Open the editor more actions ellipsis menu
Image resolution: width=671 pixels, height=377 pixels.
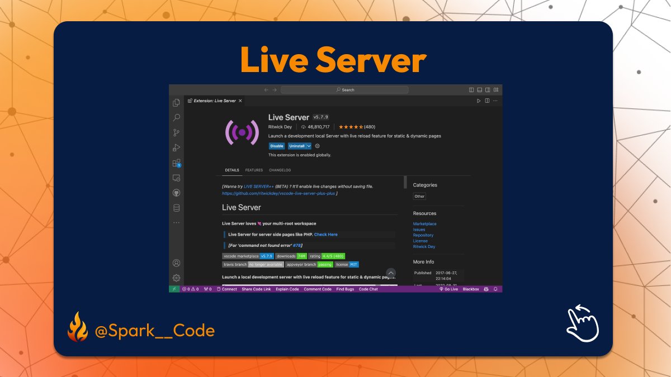coord(495,101)
